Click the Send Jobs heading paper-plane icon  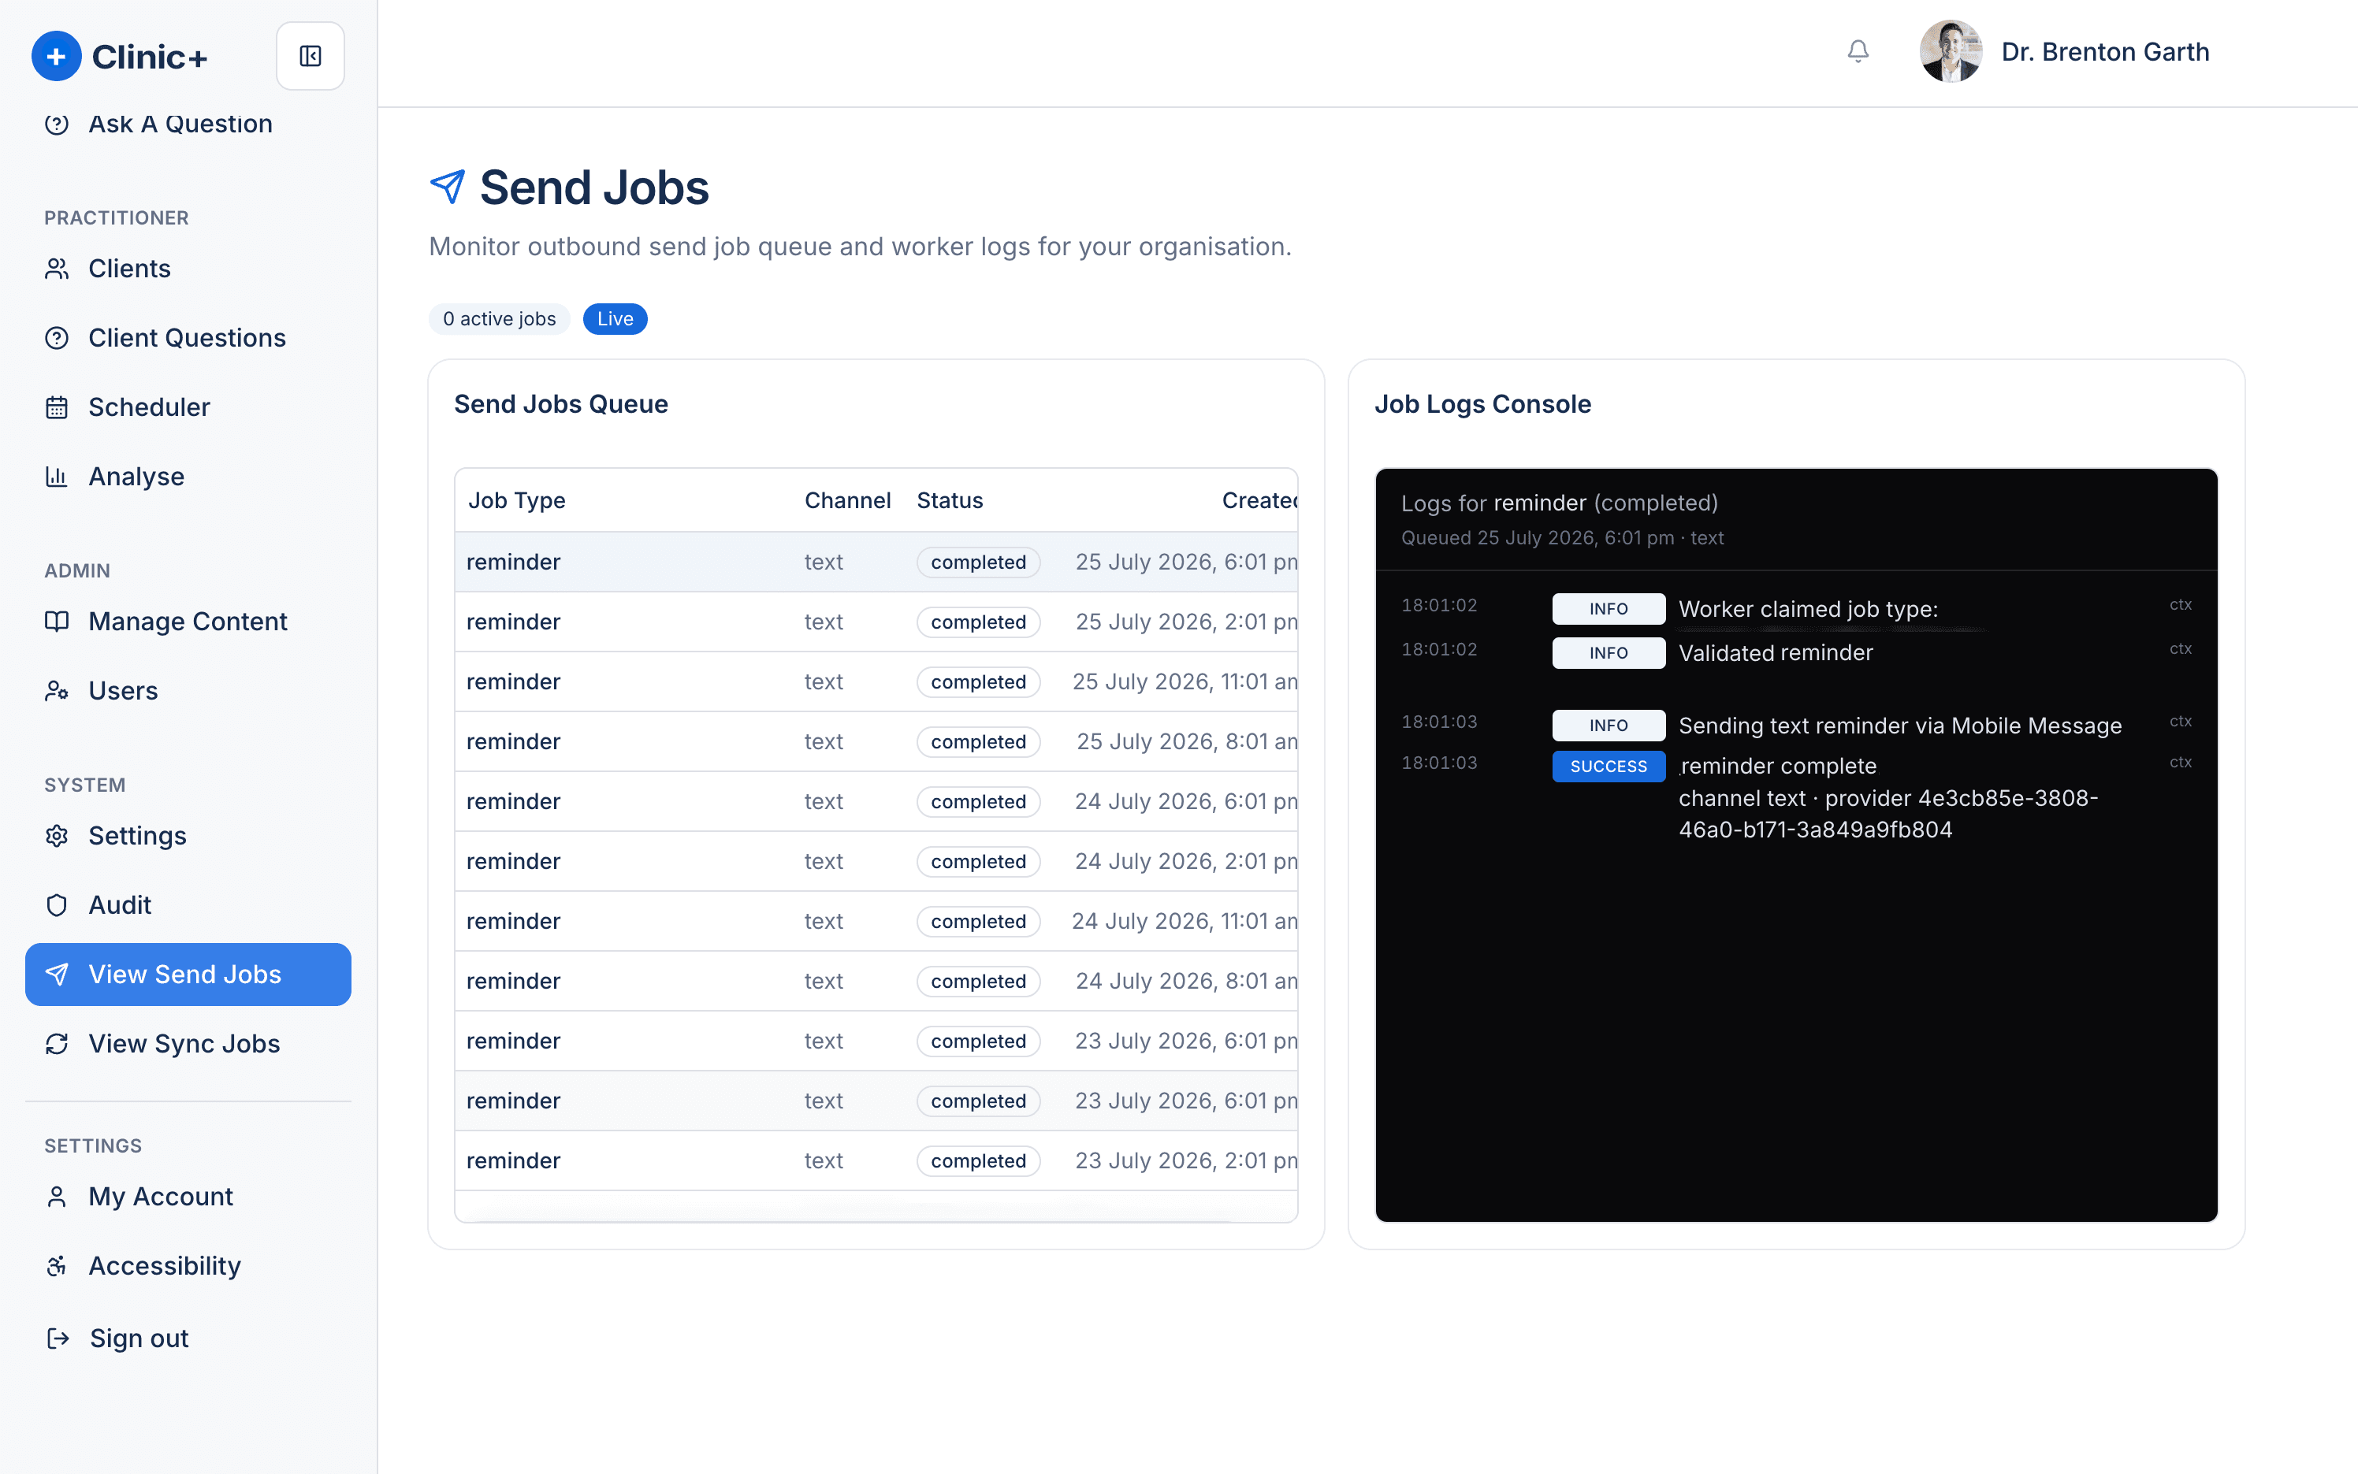(x=448, y=187)
